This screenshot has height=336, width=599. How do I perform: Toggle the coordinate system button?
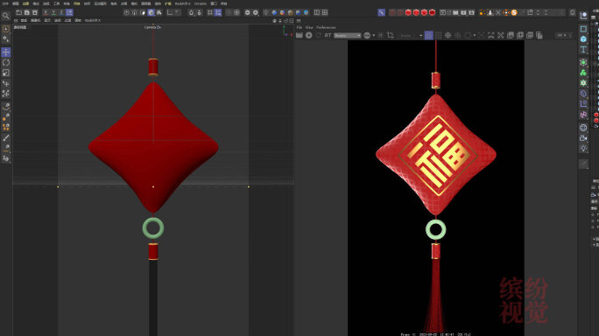[69, 12]
